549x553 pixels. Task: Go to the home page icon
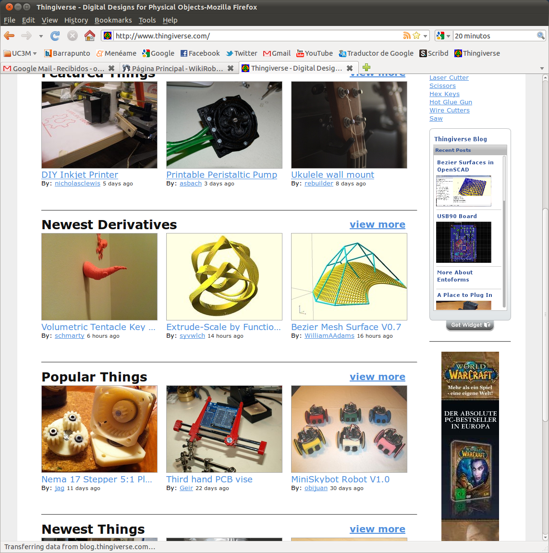(89, 36)
